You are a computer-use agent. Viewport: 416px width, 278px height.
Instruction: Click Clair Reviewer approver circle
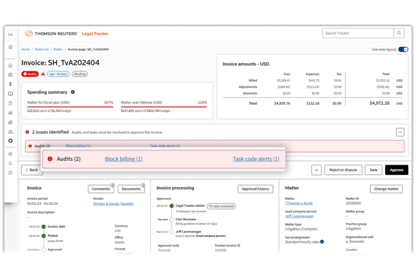[171, 219]
